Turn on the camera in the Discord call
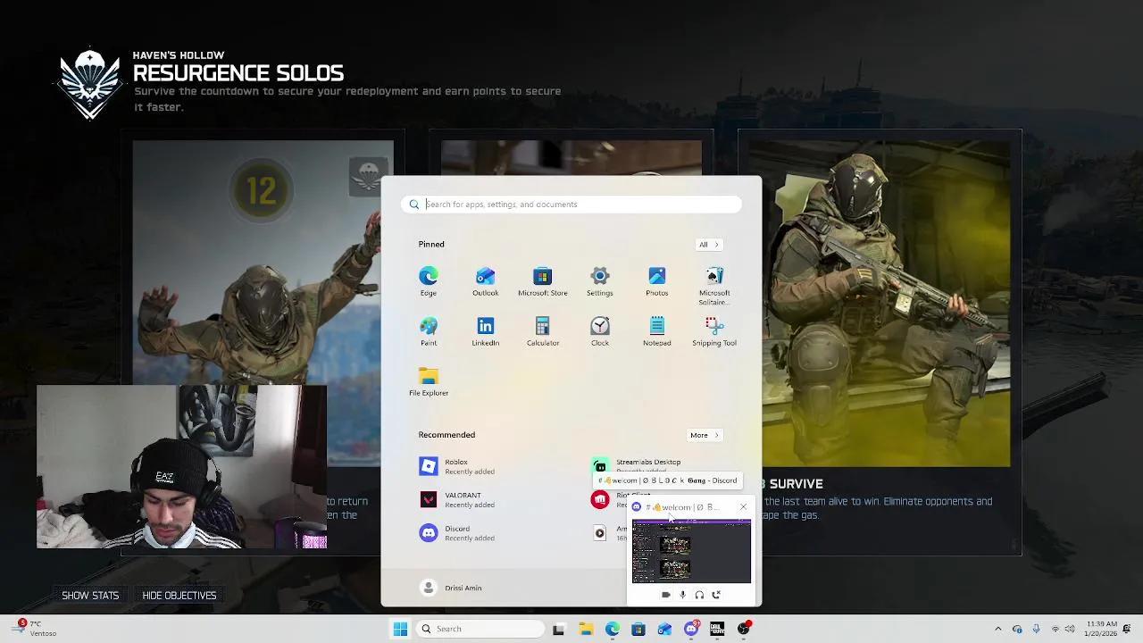 (x=665, y=595)
